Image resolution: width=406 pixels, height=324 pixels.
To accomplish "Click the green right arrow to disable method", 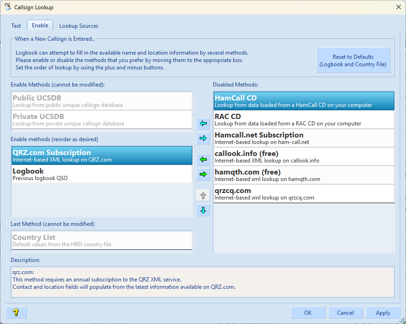I will coord(203,174).
